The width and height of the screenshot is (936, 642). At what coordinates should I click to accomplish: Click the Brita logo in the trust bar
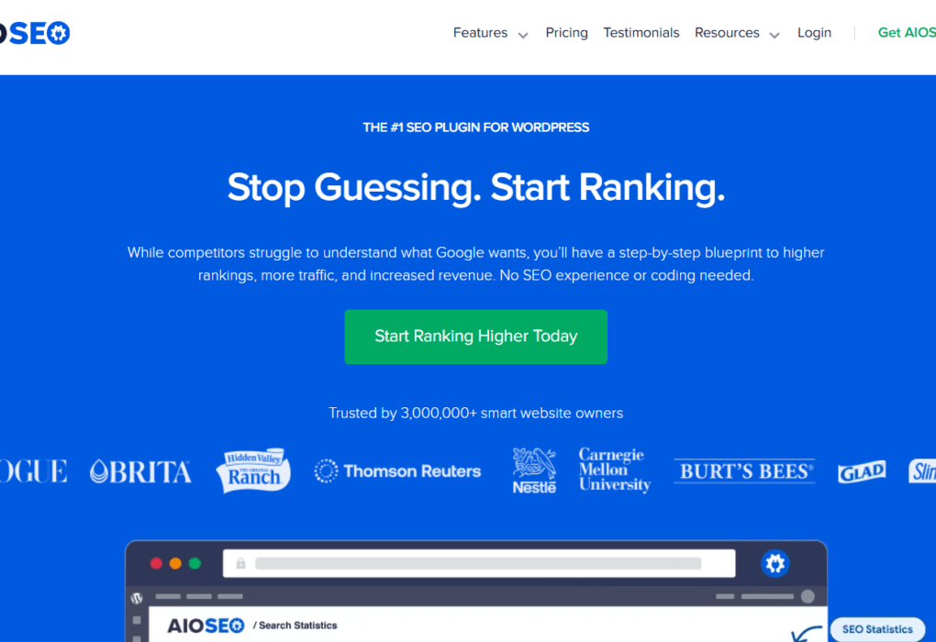[x=140, y=470]
